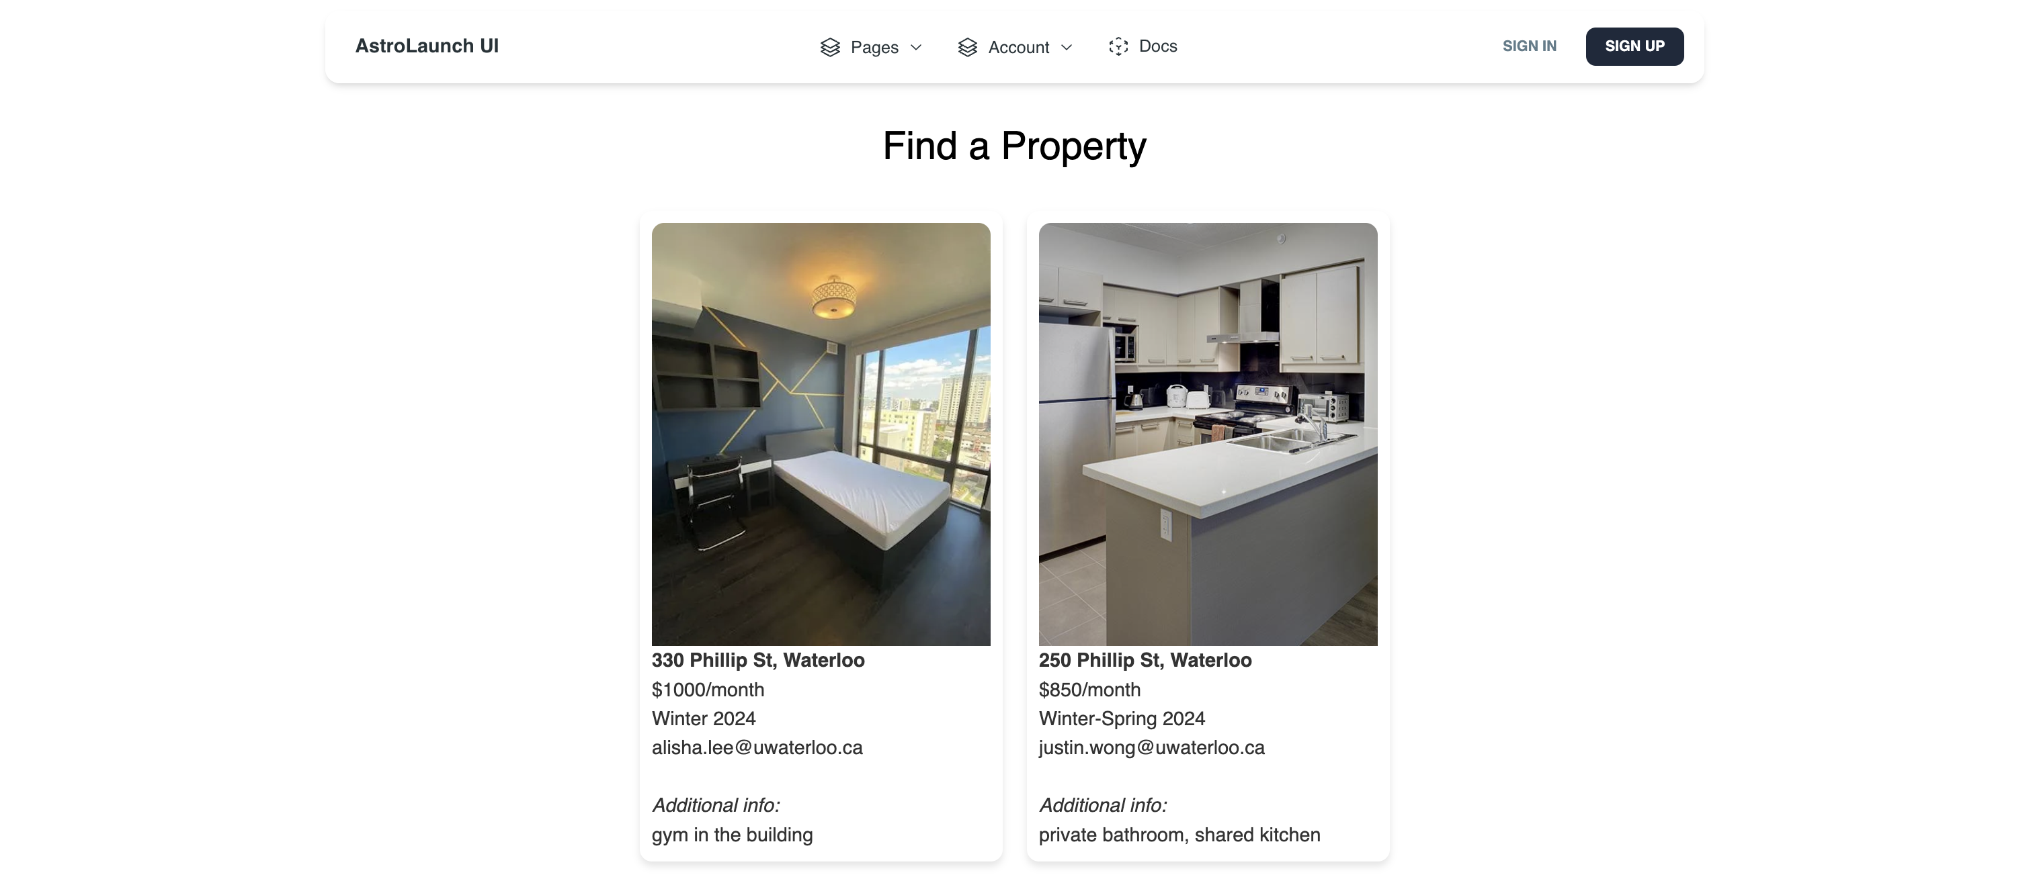Click the SIGN IN button
This screenshot has width=2031, height=885.
pos(1529,46)
